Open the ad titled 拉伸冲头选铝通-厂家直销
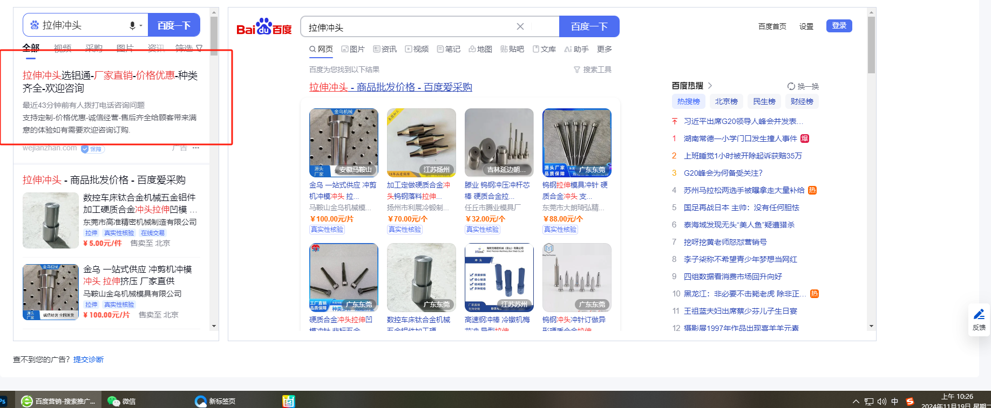The width and height of the screenshot is (991, 408). 110,81
